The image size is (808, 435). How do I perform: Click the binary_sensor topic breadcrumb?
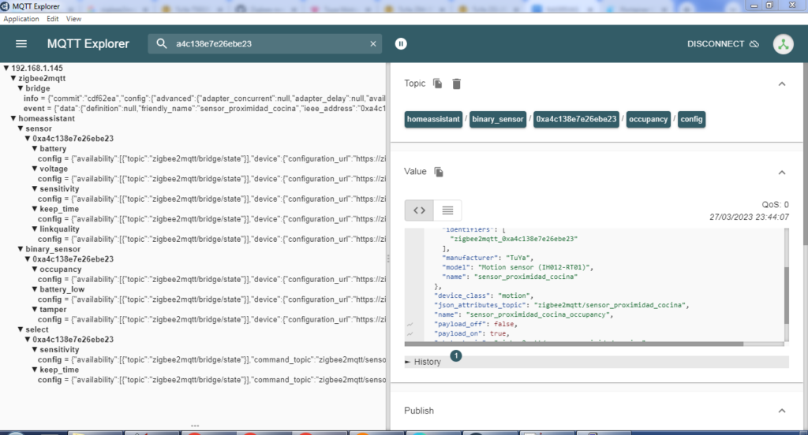499,119
